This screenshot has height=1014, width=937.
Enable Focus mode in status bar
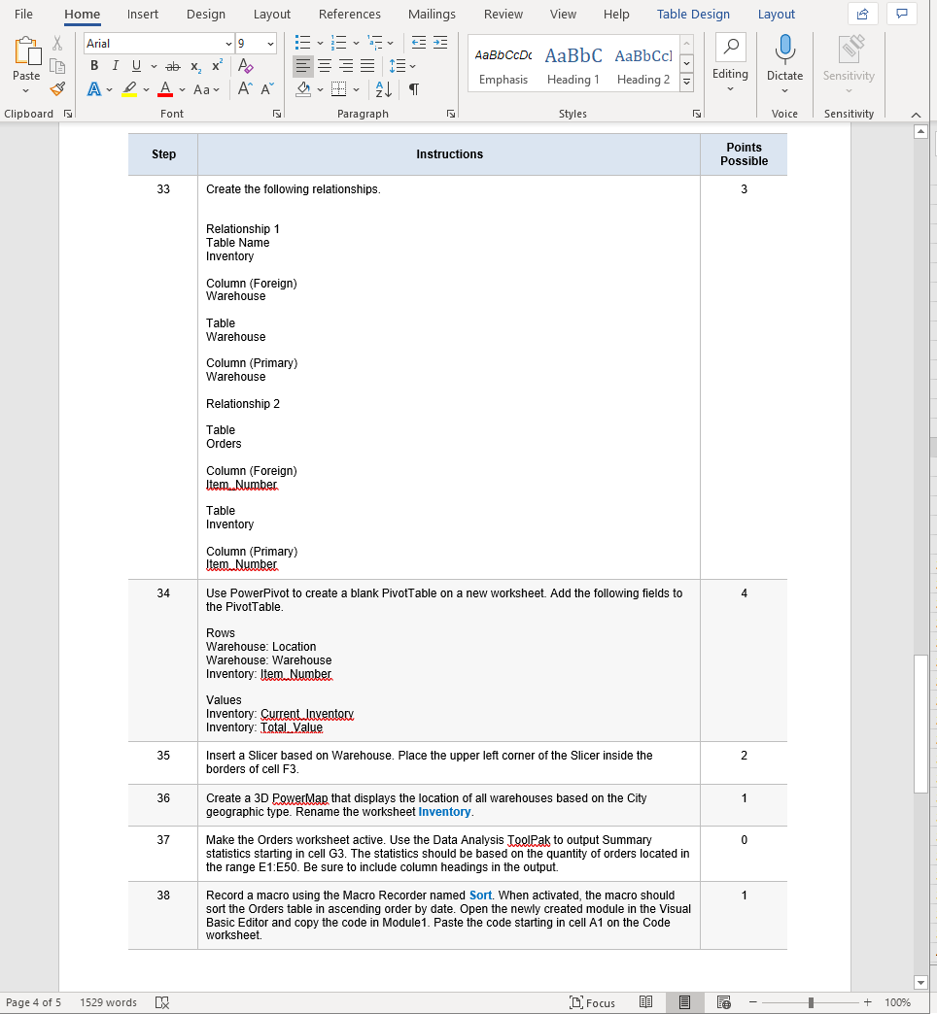click(592, 1002)
